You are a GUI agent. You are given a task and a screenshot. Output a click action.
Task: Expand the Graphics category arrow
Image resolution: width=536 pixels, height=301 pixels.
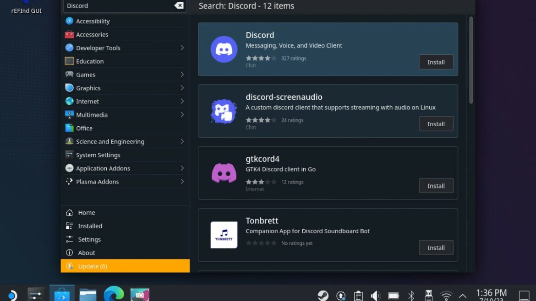182,88
